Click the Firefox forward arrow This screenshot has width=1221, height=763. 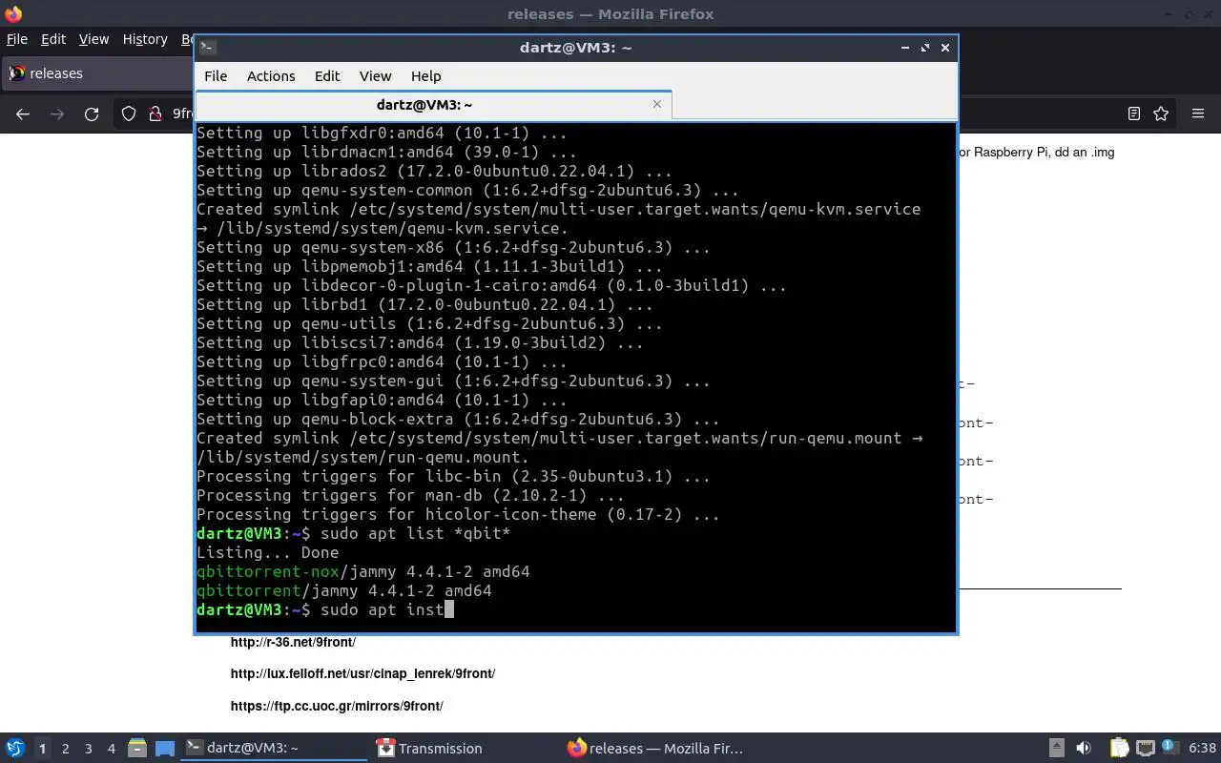(x=57, y=113)
